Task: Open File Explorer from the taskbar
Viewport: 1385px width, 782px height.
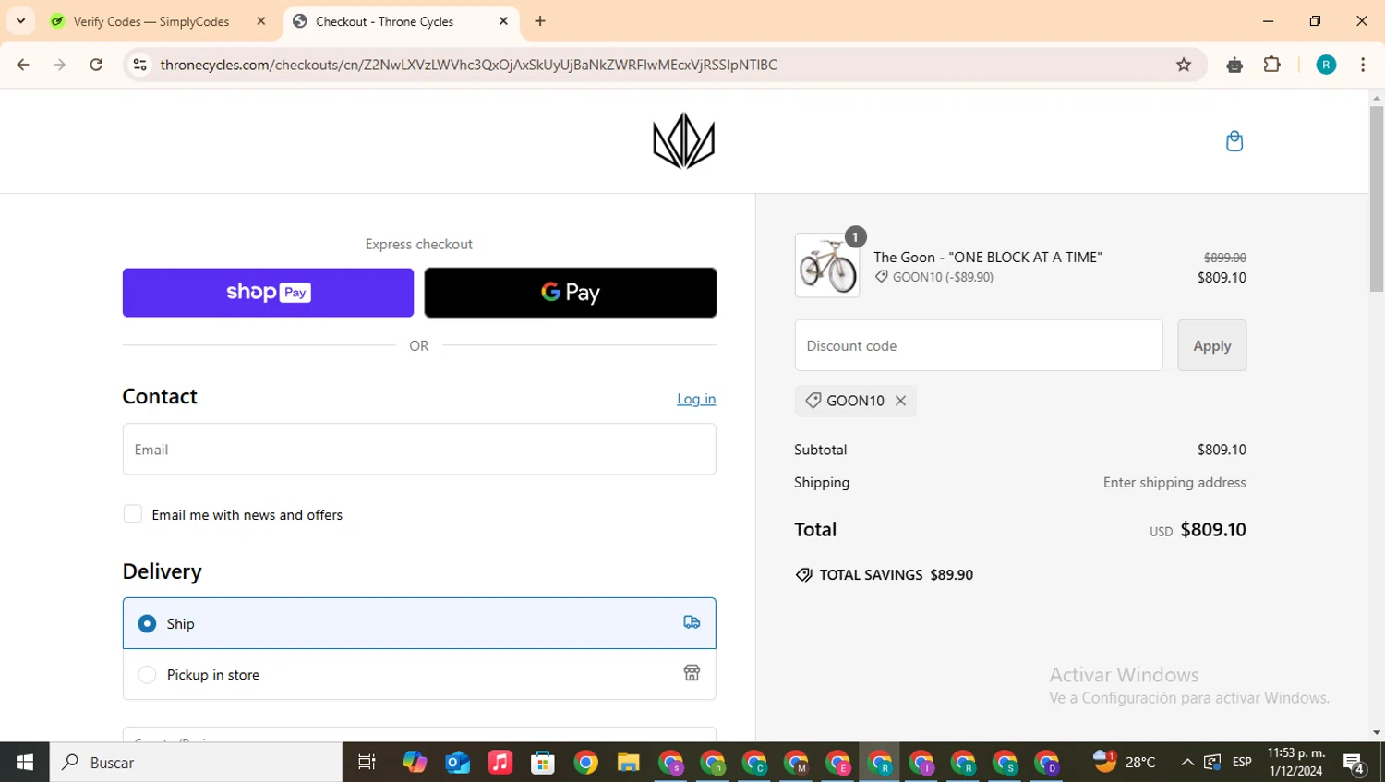Action: (628, 762)
